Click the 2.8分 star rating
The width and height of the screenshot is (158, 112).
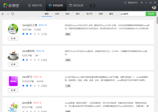coord(34,86)
